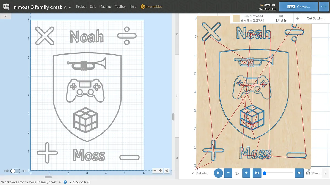Play the carve simulation

pos(218,173)
